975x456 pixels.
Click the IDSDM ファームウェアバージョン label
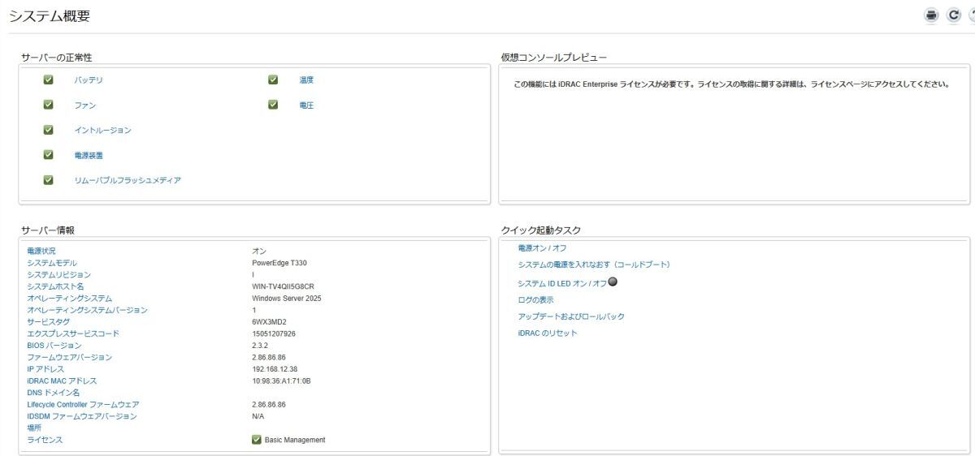coord(82,416)
